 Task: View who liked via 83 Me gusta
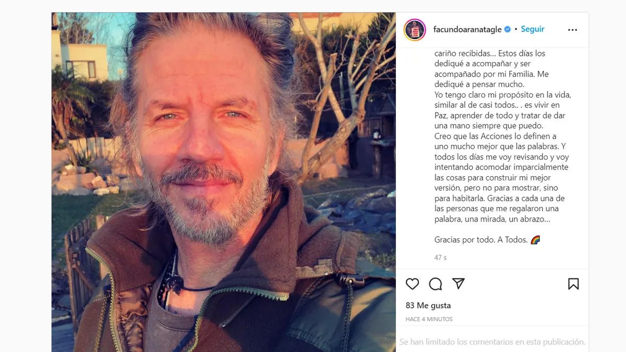pyautogui.click(x=428, y=306)
